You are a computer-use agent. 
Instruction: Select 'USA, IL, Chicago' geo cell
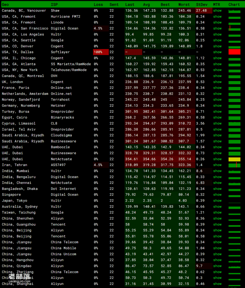(19, 58)
